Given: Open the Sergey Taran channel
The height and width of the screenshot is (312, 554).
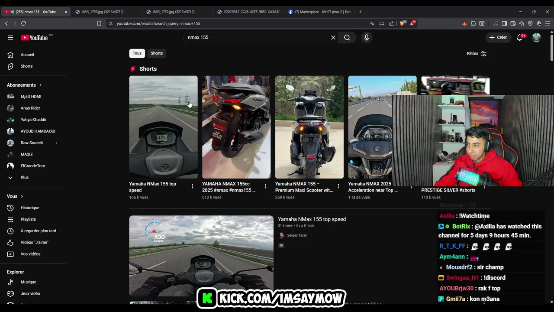Looking at the screenshot, I should pos(297,235).
